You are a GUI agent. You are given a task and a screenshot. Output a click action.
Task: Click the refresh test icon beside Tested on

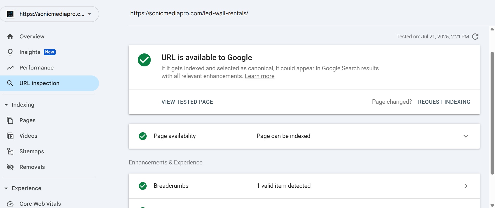tap(475, 37)
